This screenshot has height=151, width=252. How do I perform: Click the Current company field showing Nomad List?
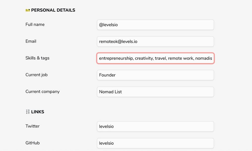155,92
